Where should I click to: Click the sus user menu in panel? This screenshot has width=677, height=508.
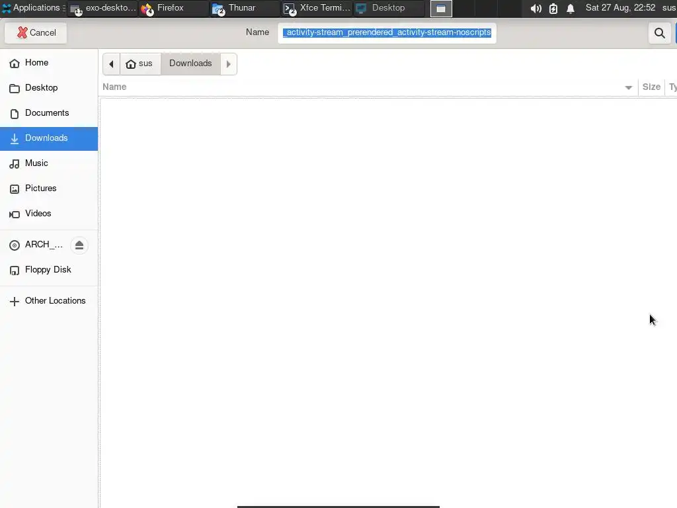click(669, 8)
